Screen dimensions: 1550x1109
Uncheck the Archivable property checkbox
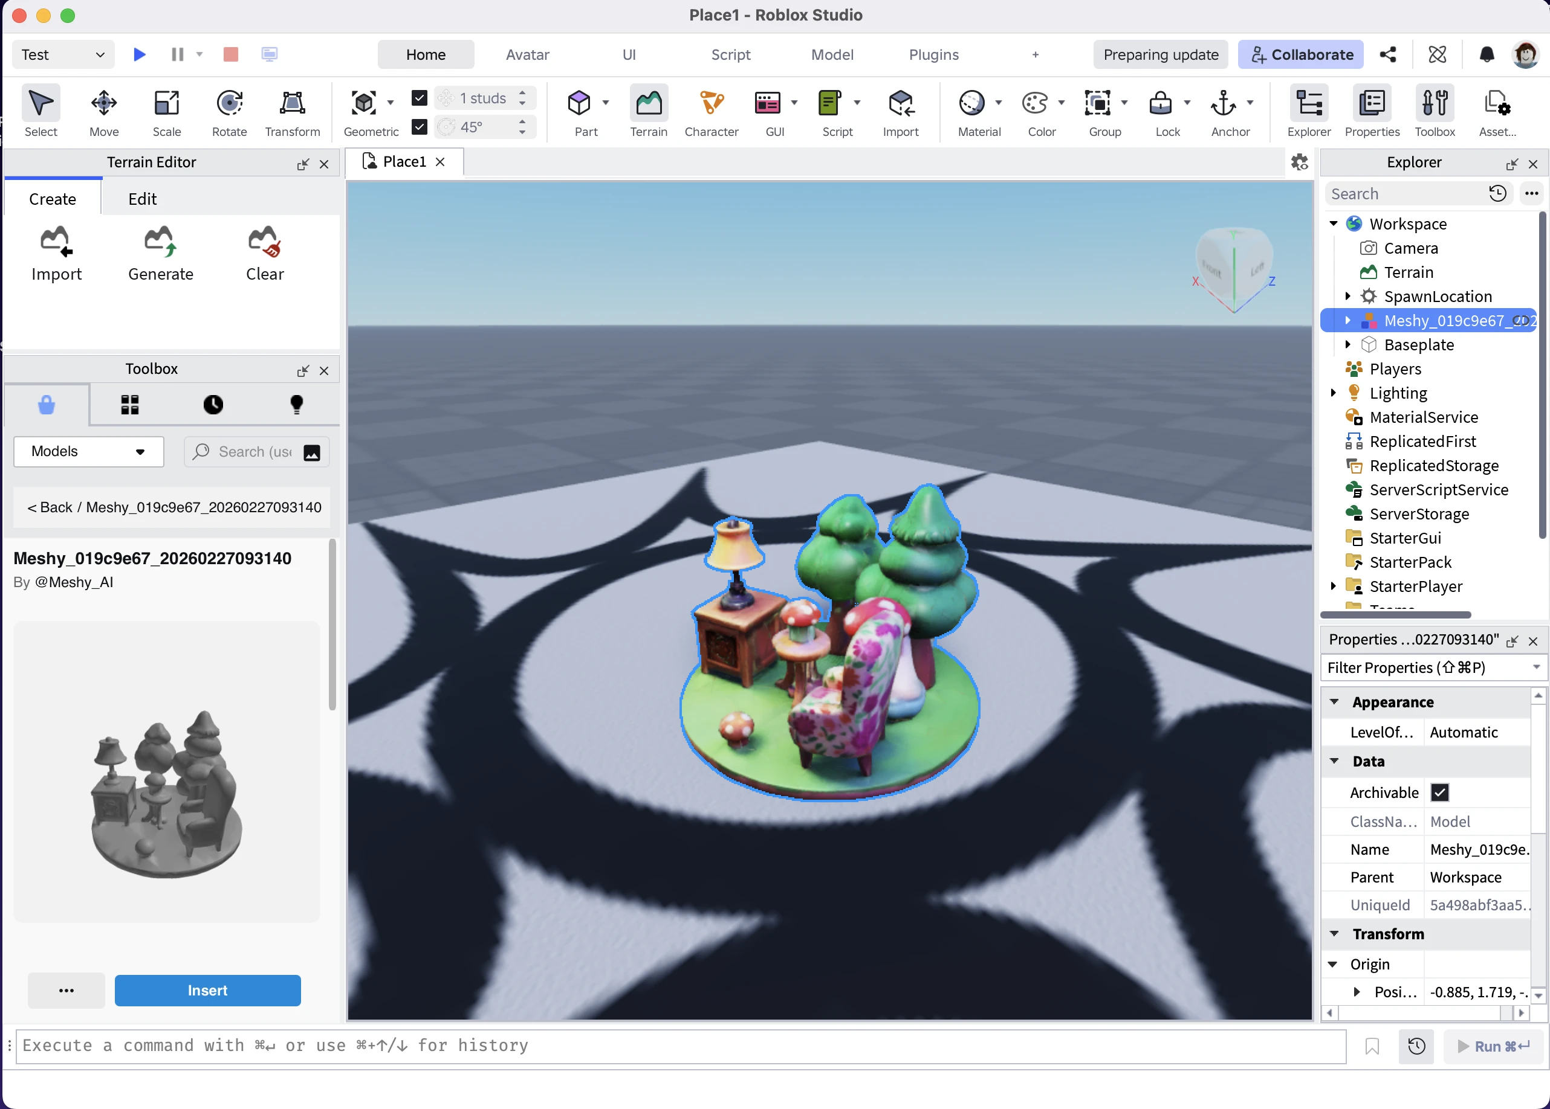1439,792
